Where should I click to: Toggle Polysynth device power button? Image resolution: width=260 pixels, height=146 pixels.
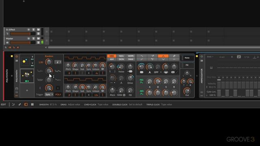click(x=17, y=56)
